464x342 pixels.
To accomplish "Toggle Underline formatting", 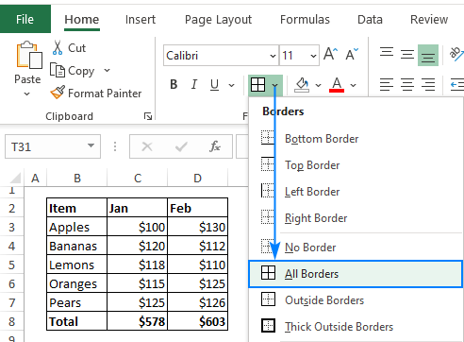I will (x=214, y=84).
